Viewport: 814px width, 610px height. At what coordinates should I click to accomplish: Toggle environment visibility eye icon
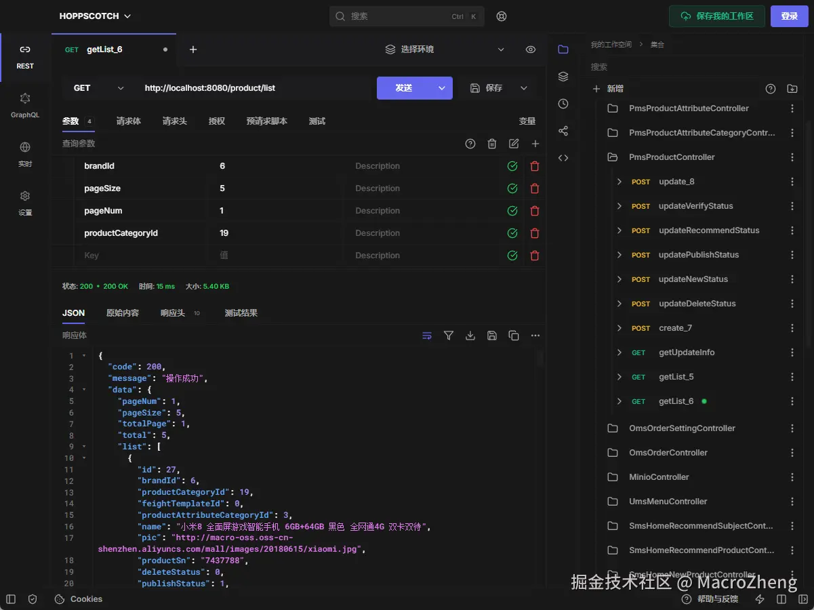click(531, 49)
